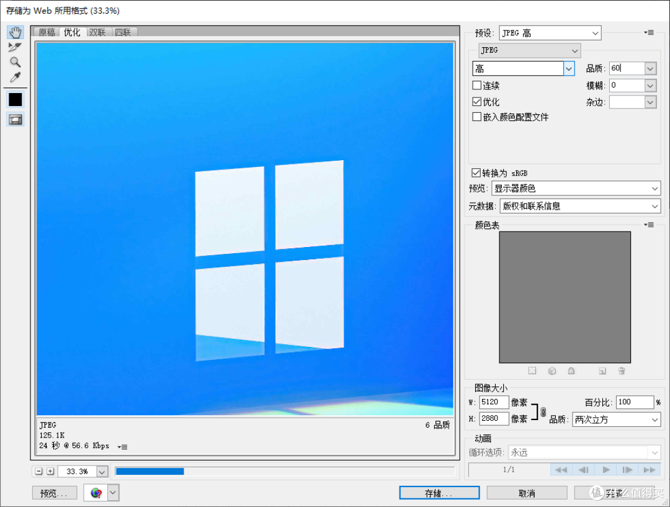Image resolution: width=670 pixels, height=507 pixels.
Task: Toggle the 转换为 sRGB checkbox
Action: tap(476, 173)
